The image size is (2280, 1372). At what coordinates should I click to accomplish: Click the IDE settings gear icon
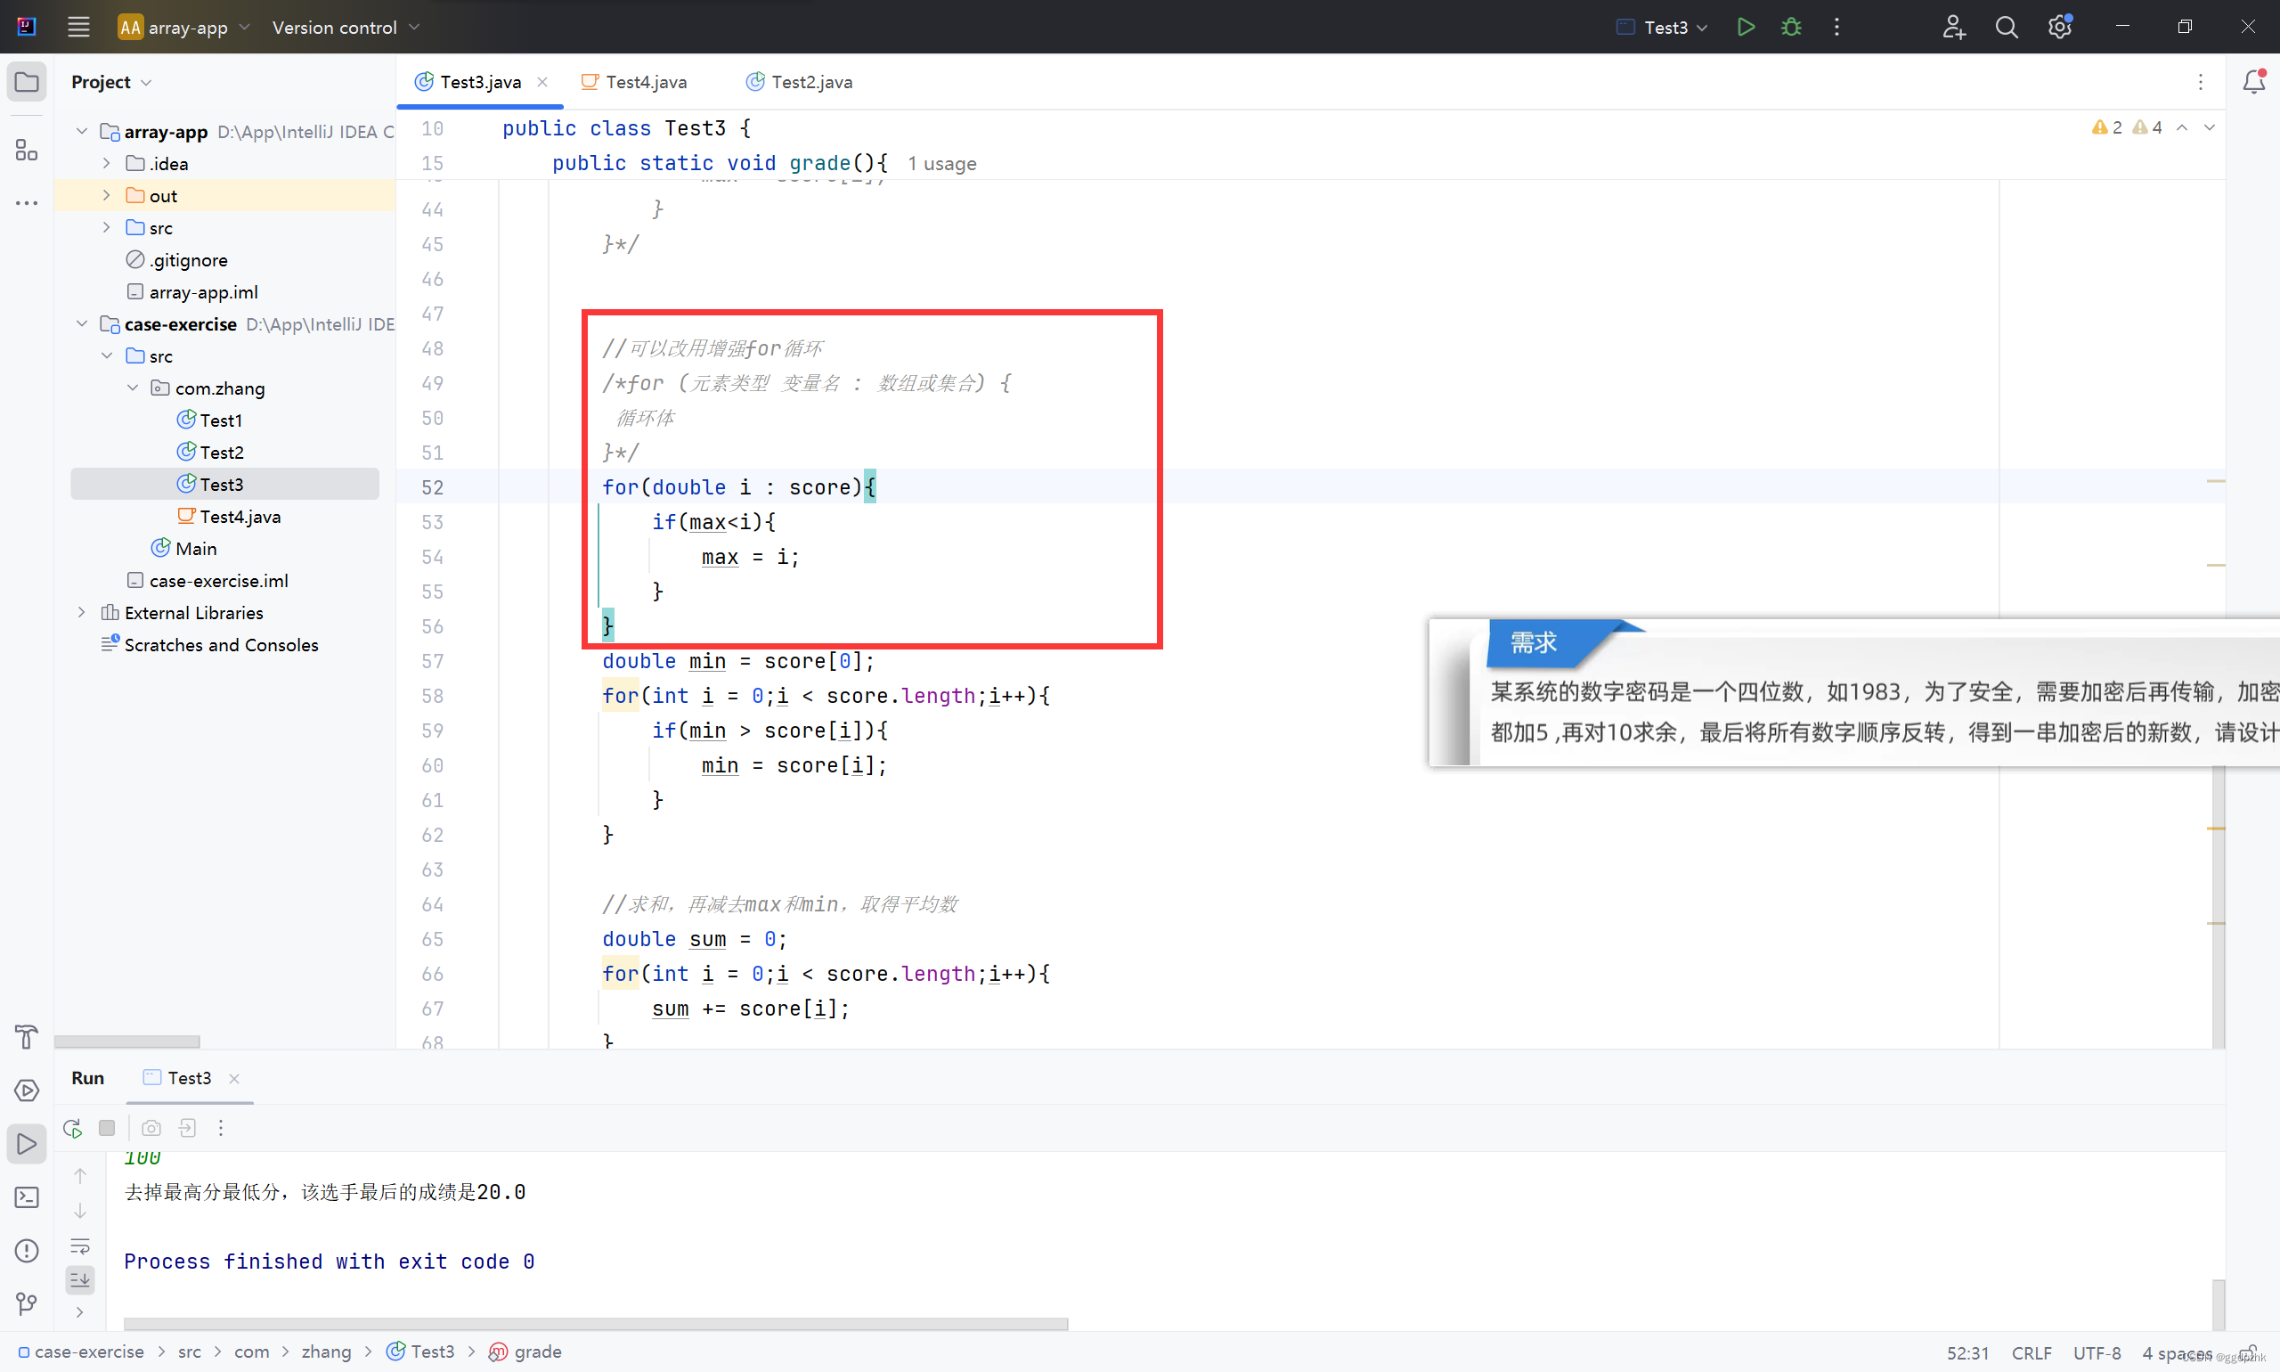(x=2058, y=28)
